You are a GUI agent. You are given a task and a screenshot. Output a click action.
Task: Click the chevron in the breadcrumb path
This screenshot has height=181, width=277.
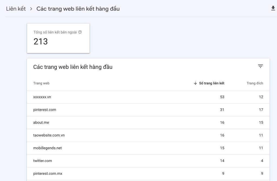pyautogui.click(x=31, y=9)
